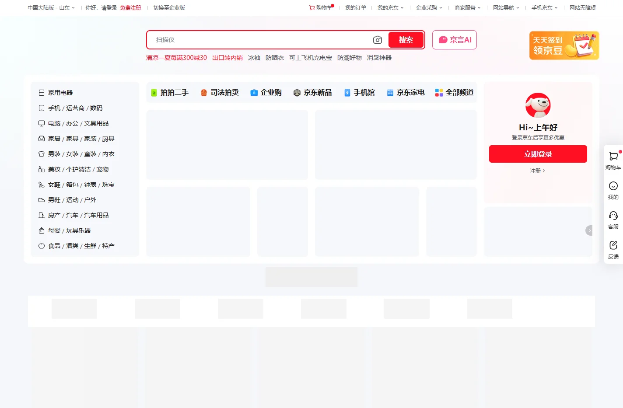
Task: Expand the 网站导航 dropdown
Action: tap(506, 8)
